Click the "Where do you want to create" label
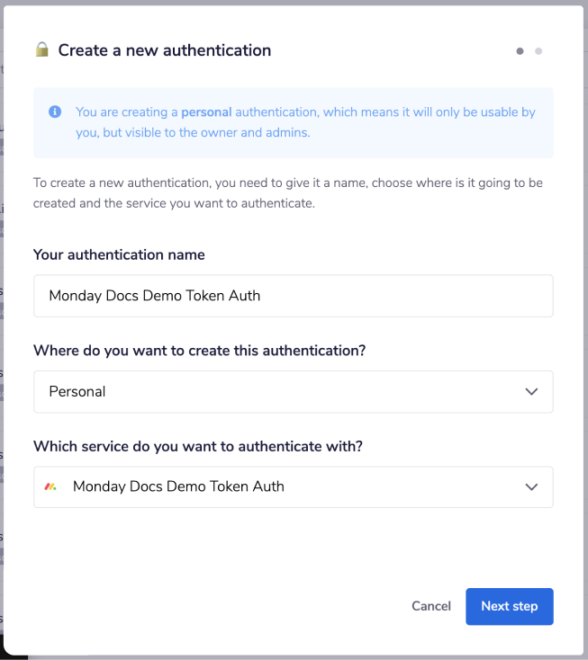 pyautogui.click(x=199, y=351)
